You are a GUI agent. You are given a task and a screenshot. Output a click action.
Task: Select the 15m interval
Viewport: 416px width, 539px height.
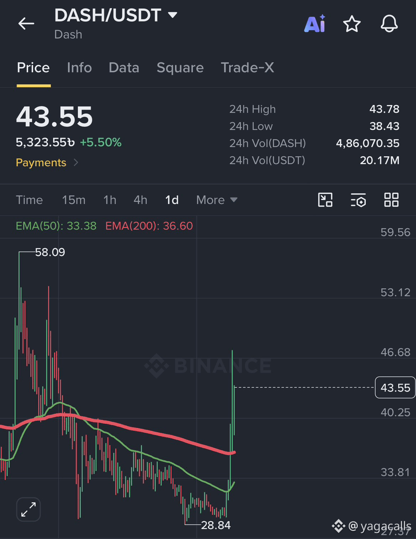[73, 200]
